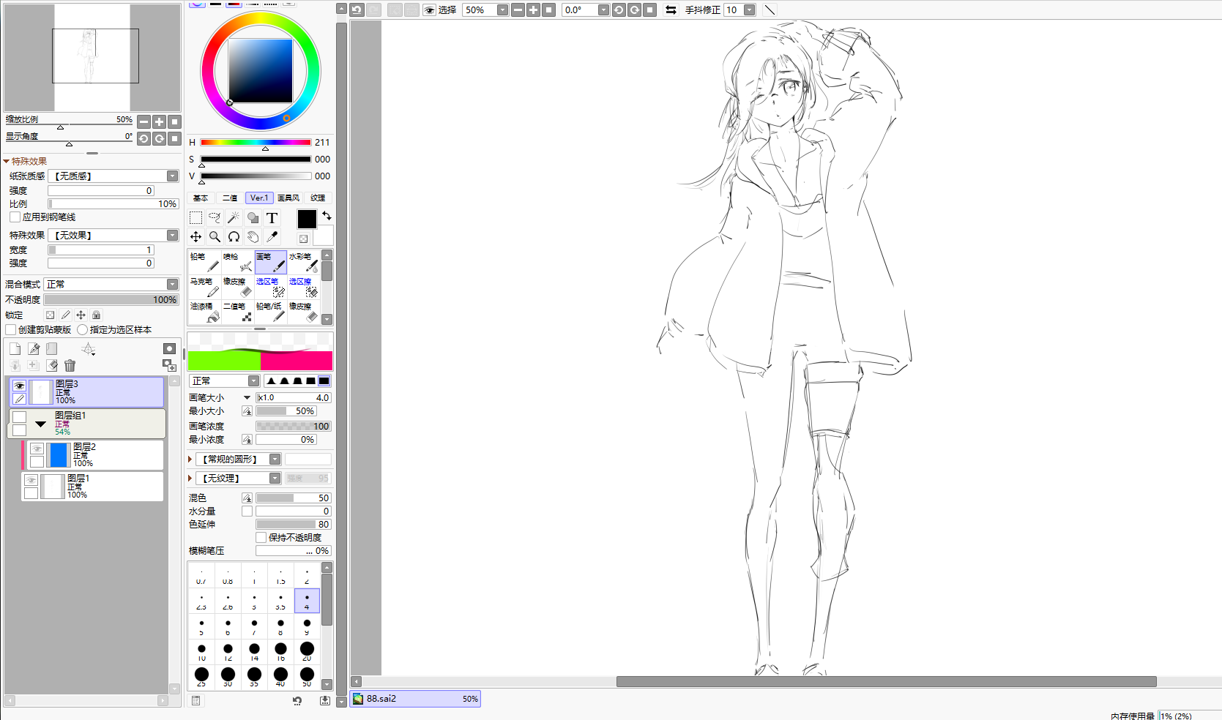Switch to the 纹理 tool tab

point(318,198)
